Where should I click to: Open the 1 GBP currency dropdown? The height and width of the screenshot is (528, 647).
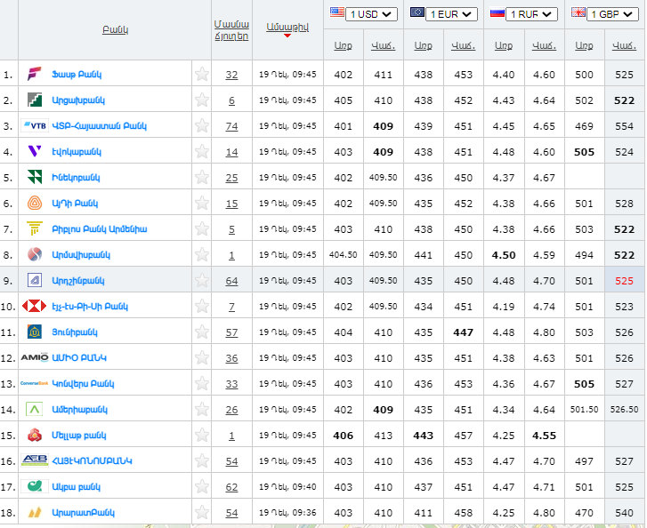pyautogui.click(x=612, y=14)
